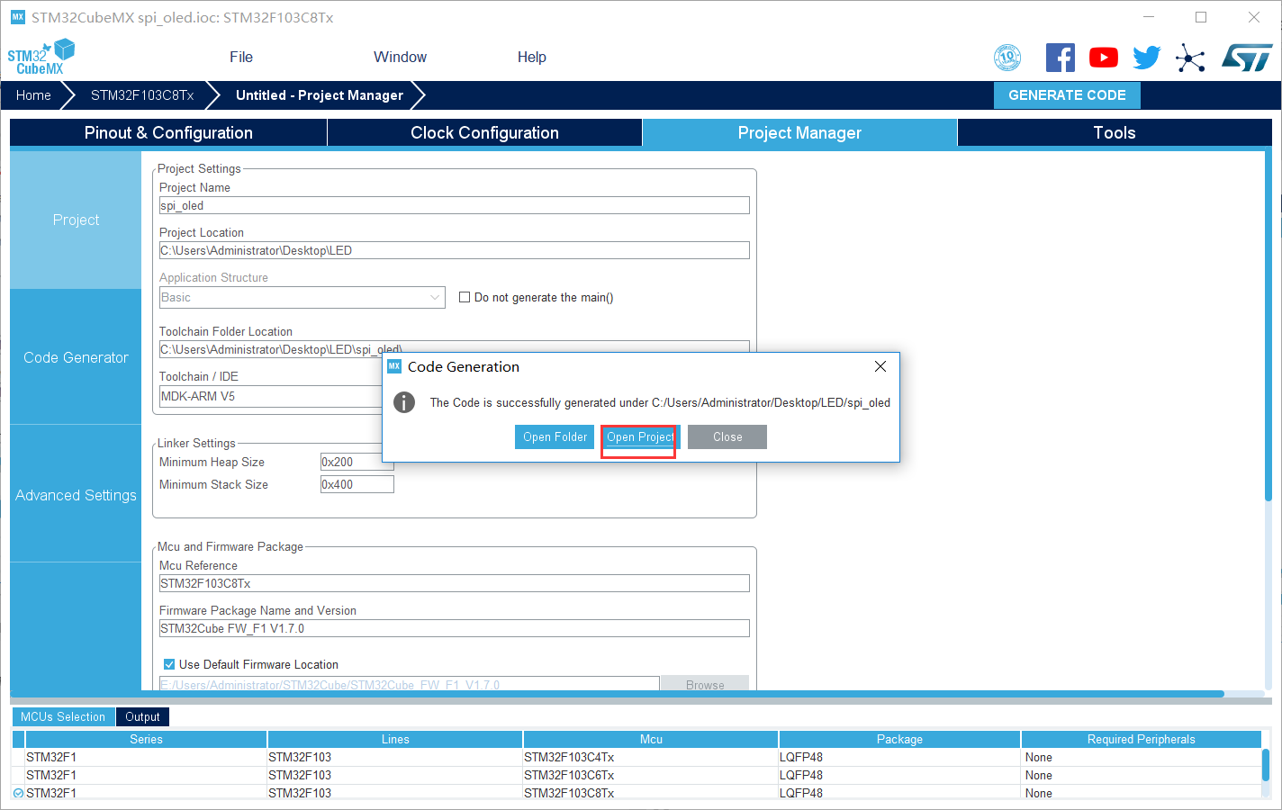Image resolution: width=1282 pixels, height=810 pixels.
Task: Click the information icon in Code Generation dialog
Action: 404,402
